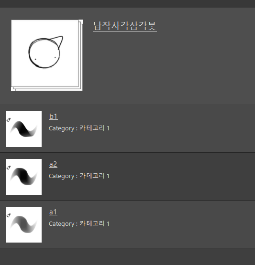The width and height of the screenshot is (255, 265).
Task: Open the 납작사각삼각붓 material title link
Action: tap(125, 26)
